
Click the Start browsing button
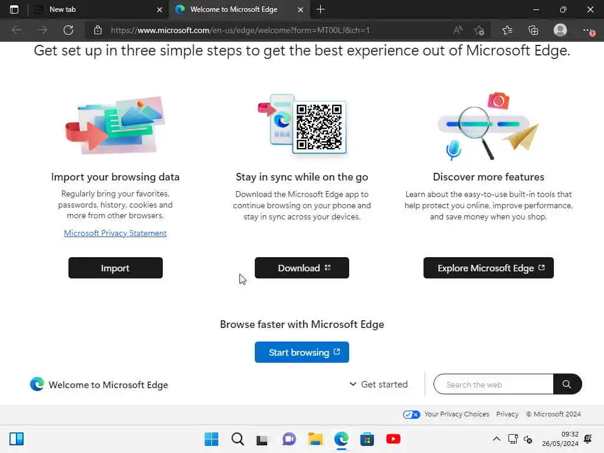pyautogui.click(x=301, y=352)
